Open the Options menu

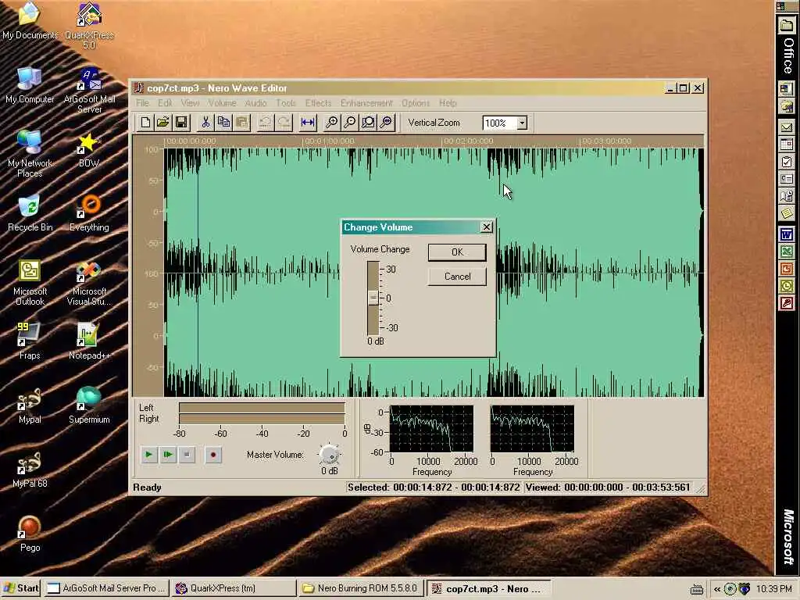coord(416,103)
